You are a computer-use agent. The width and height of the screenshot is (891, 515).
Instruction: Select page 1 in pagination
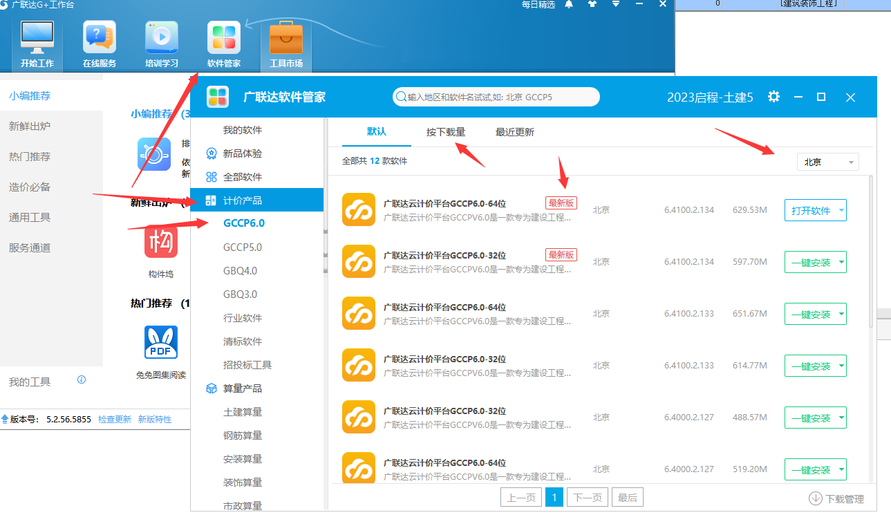tap(554, 497)
